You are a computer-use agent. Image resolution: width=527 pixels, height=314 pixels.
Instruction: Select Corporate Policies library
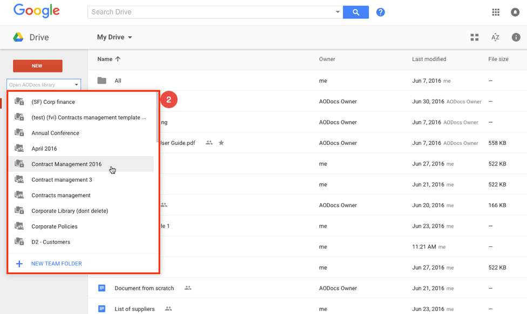[81, 226]
